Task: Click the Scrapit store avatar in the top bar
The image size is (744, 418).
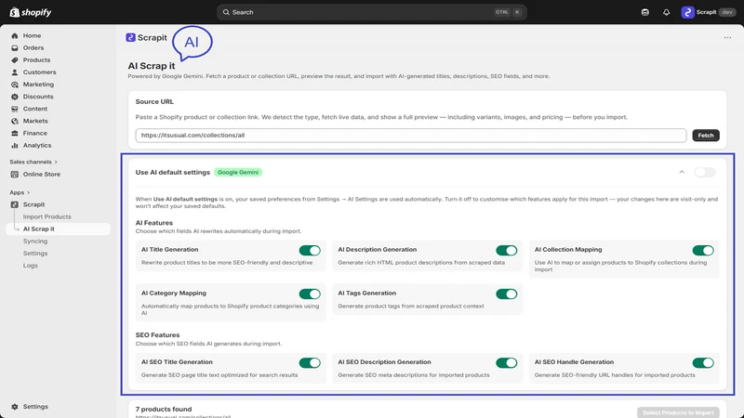Action: 687,12
